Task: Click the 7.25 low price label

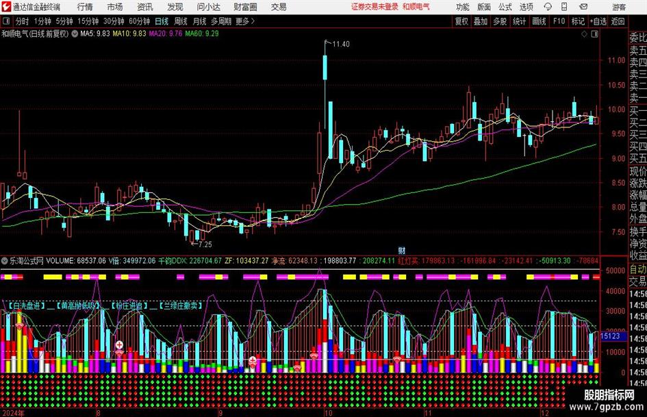Action: 205,244
